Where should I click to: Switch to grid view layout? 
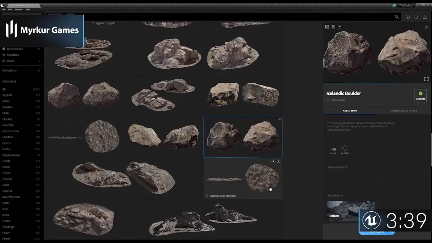(x=327, y=26)
